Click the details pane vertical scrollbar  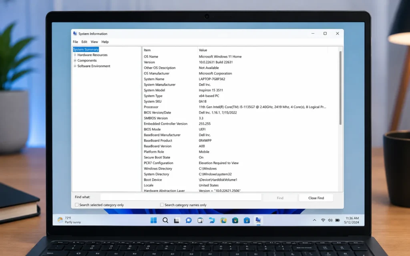tap(340, 88)
